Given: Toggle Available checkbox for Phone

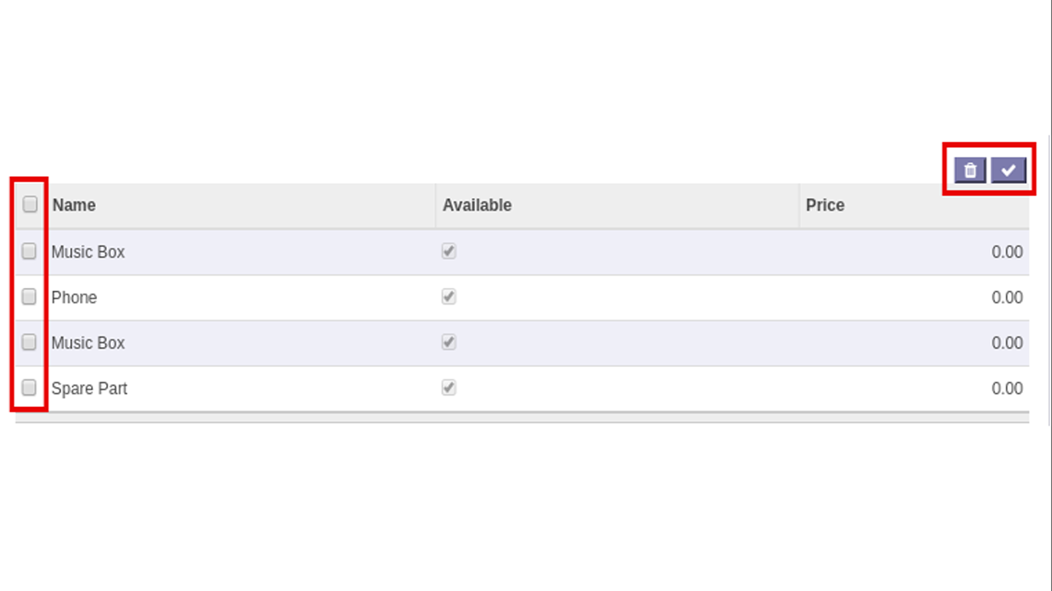Looking at the screenshot, I should [x=449, y=296].
